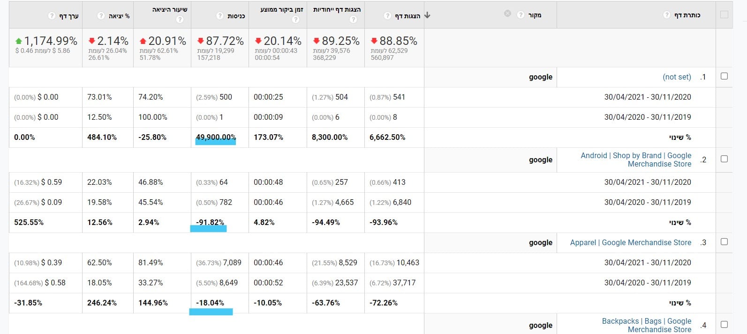Check the box for Backpacks Bags row
The image size is (747, 334).
pos(724,325)
